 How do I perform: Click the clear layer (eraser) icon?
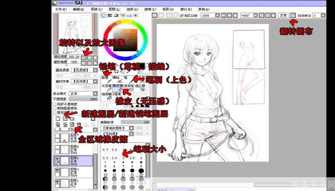click(x=72, y=125)
